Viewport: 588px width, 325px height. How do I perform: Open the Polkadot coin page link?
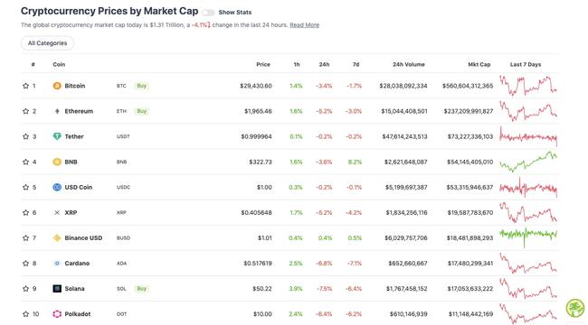tap(78, 314)
